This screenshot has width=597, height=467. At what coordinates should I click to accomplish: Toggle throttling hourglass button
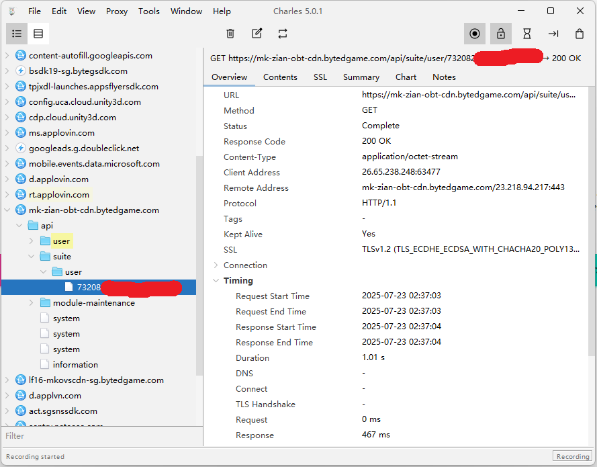pos(527,34)
